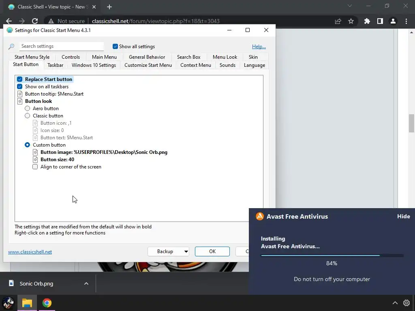Open the Help link

pos(259,47)
